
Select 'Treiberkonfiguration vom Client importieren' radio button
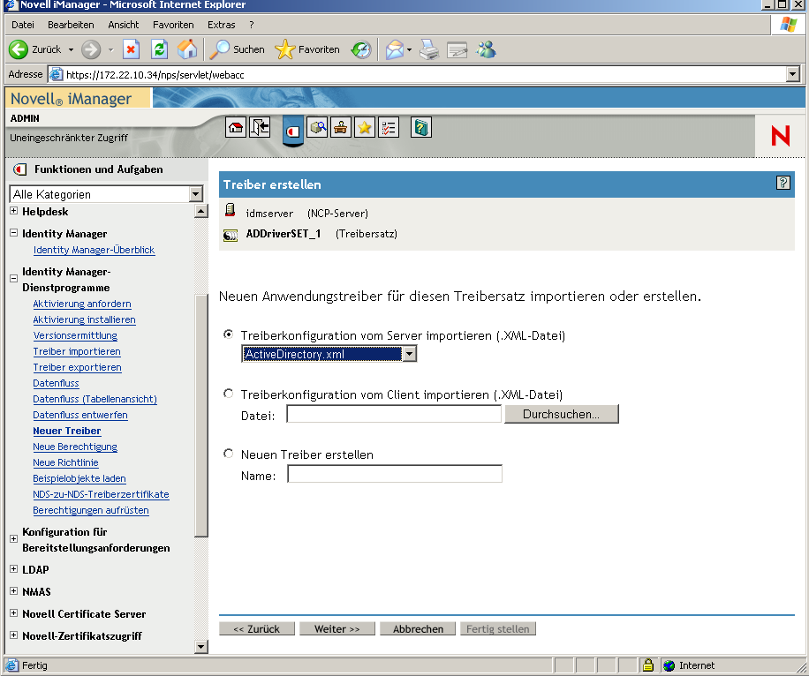[x=228, y=394]
